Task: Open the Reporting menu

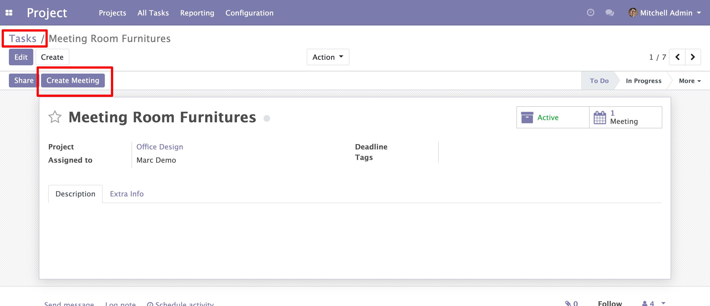Action: pos(197,13)
